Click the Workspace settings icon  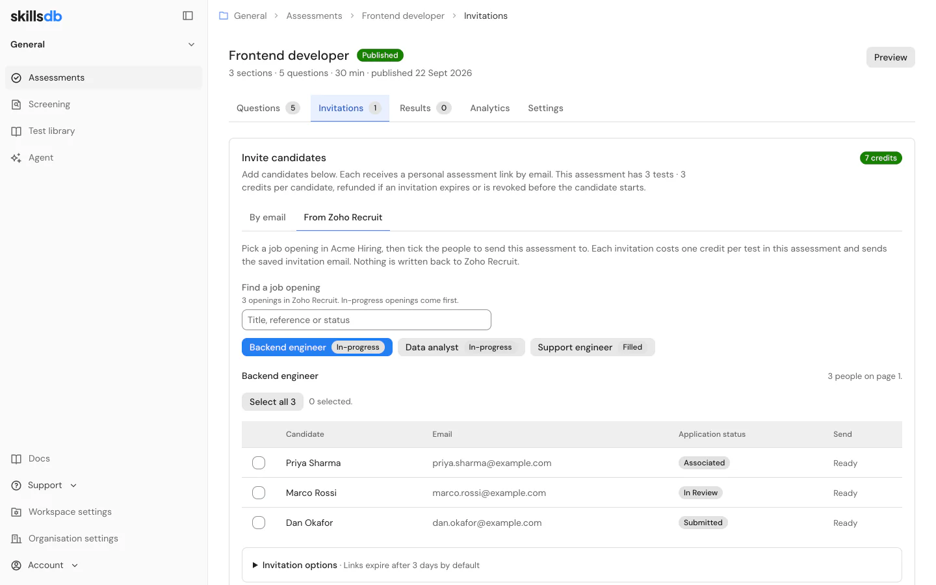pyautogui.click(x=16, y=512)
